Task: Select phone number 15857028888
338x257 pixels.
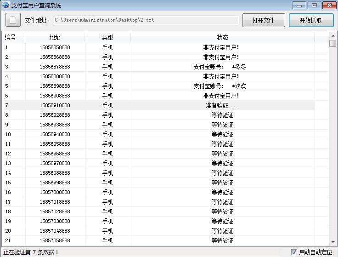Action: click(55, 211)
